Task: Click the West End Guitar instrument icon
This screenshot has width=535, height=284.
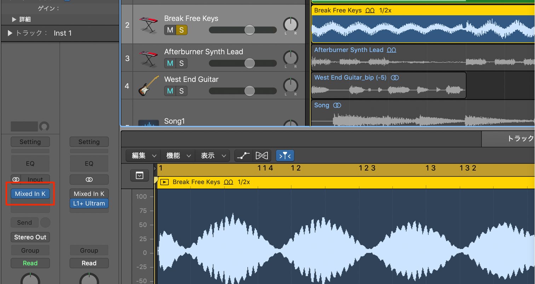Action: (148, 86)
